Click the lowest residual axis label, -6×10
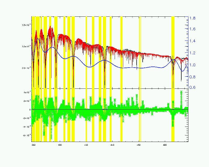 26,135
